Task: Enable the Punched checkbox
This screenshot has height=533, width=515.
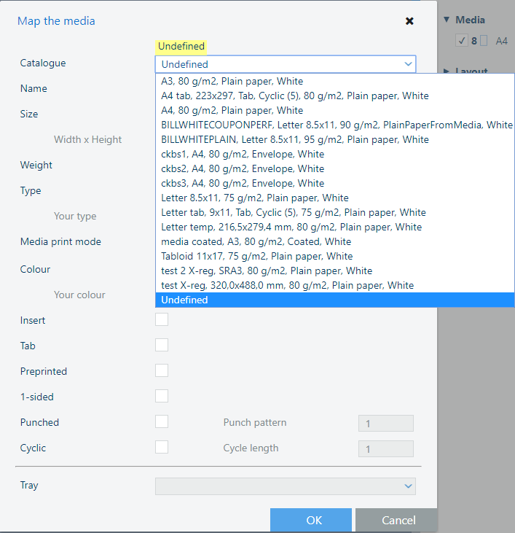Action: pos(162,421)
